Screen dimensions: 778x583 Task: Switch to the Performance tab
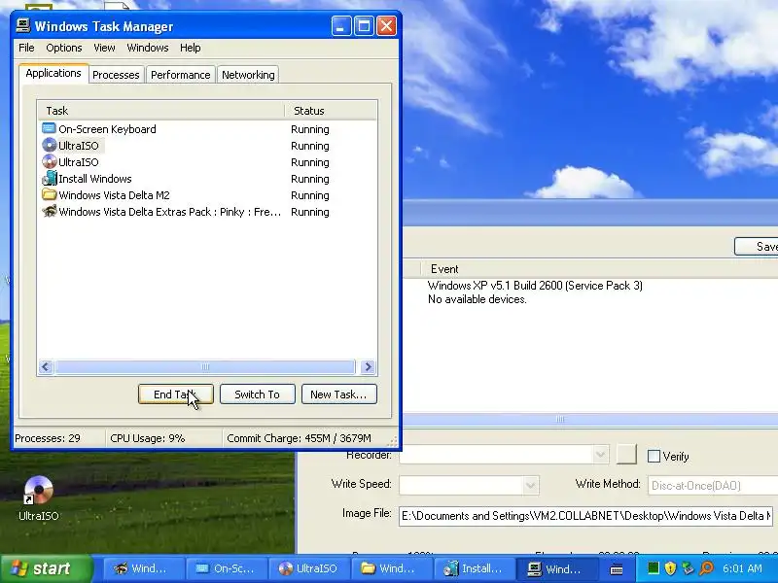pyautogui.click(x=181, y=75)
